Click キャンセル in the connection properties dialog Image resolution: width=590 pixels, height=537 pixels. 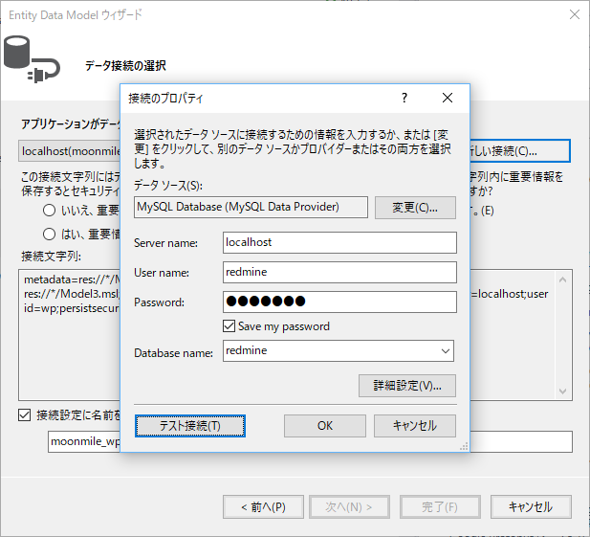pos(414,426)
